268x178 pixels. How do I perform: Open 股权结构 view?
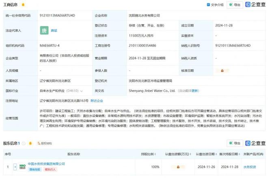45,143
